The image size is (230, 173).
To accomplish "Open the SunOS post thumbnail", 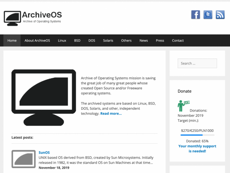I will coord(23,159).
